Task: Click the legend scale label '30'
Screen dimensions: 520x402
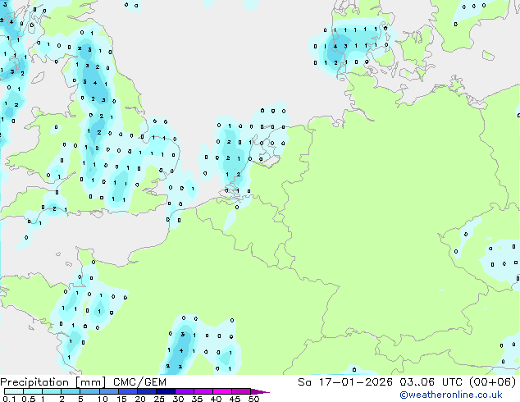Action: point(178,399)
